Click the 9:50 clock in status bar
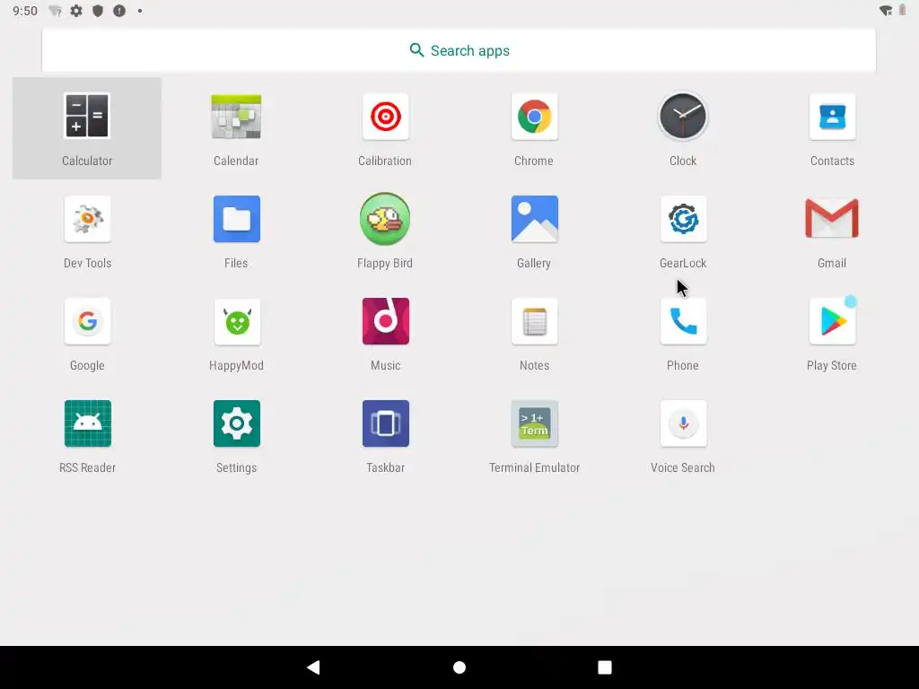 tap(24, 11)
